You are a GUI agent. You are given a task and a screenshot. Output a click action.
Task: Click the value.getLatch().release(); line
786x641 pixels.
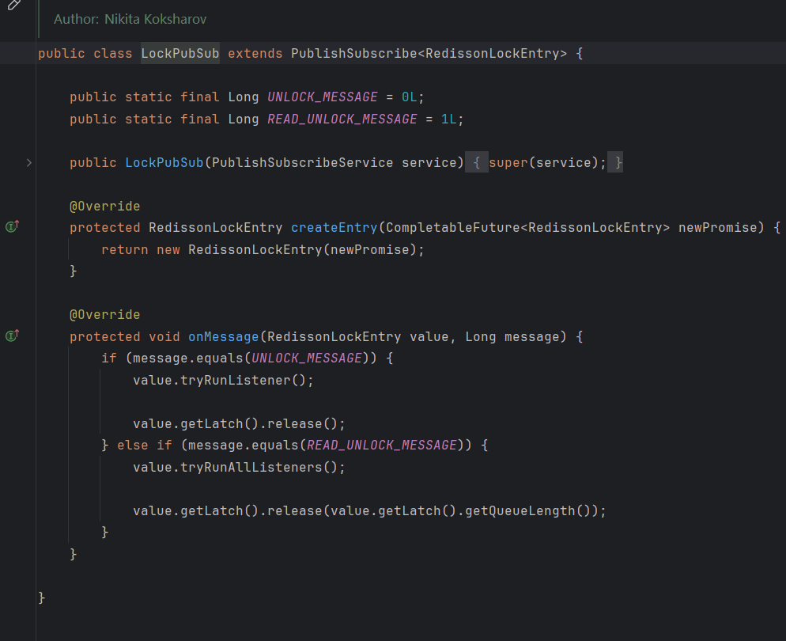(239, 424)
